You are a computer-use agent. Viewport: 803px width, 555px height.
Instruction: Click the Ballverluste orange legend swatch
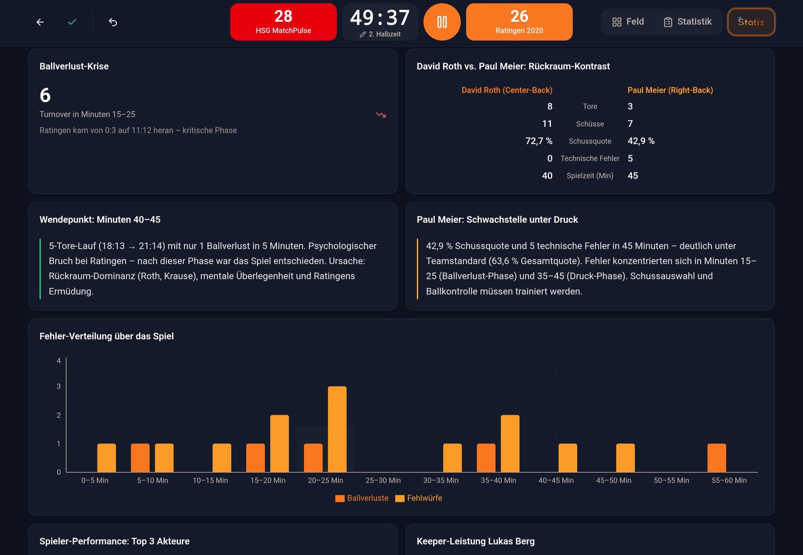340,499
